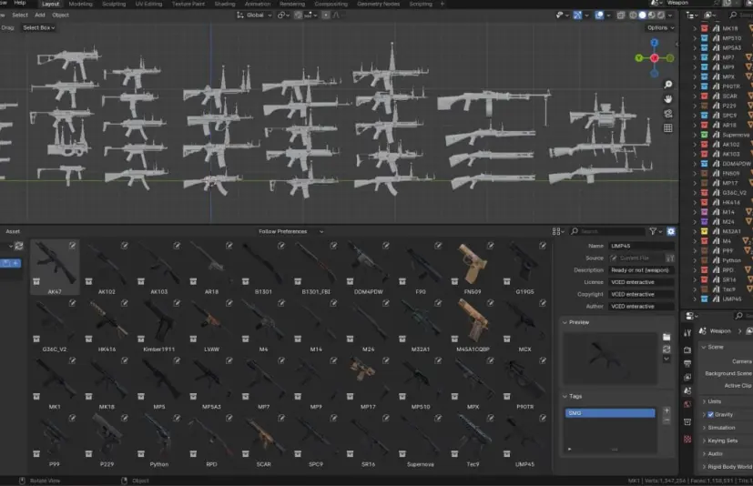
Task: Toggle camera view icon in viewport
Action: (x=668, y=114)
